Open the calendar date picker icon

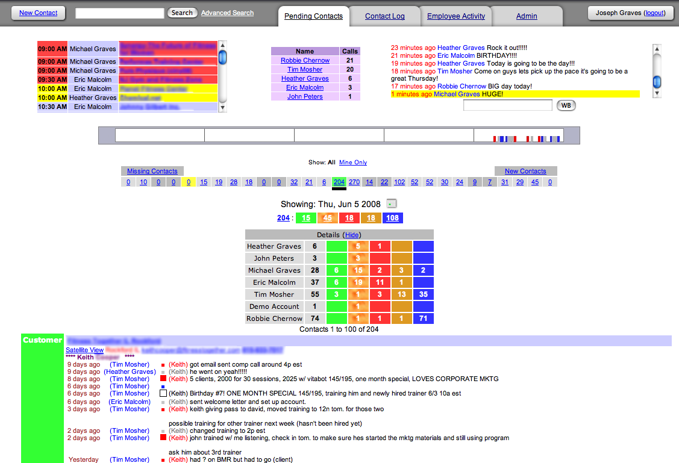tap(391, 204)
